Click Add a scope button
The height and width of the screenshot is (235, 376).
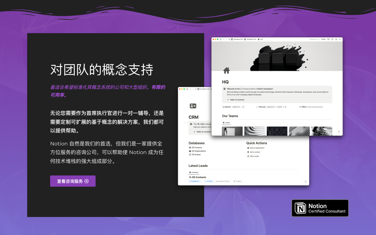click(x=253, y=156)
